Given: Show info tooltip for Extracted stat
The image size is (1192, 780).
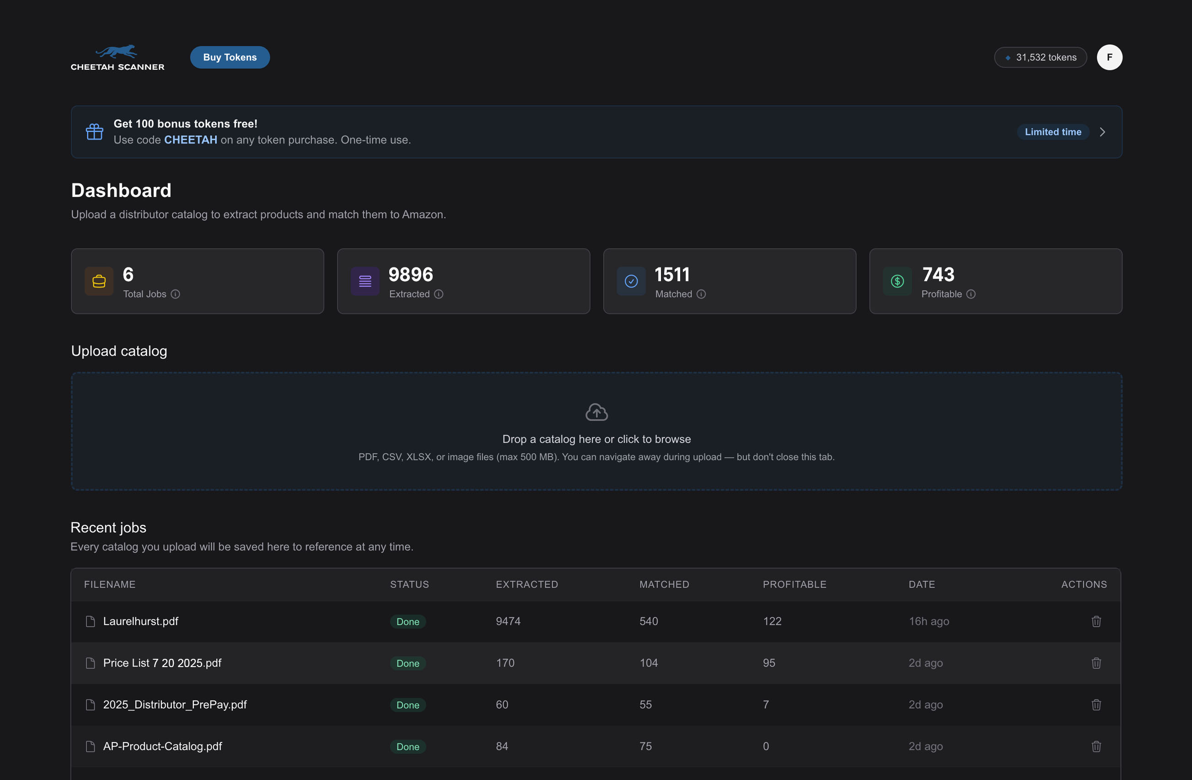Looking at the screenshot, I should pos(439,294).
